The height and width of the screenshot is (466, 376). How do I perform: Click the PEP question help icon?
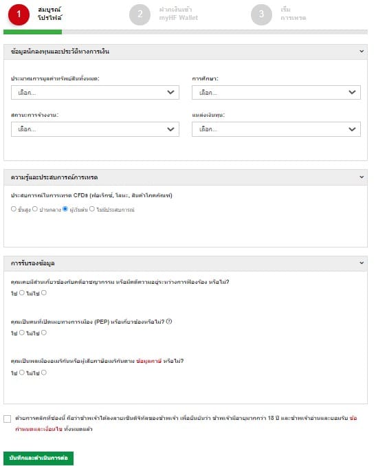point(169,321)
